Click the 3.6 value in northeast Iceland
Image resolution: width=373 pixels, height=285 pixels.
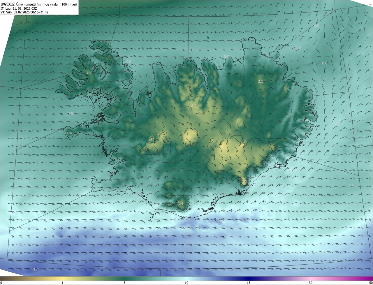point(286,89)
